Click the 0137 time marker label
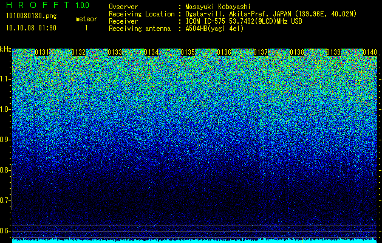Viewport: 382px width, 243px height. pyautogui.click(x=261, y=52)
